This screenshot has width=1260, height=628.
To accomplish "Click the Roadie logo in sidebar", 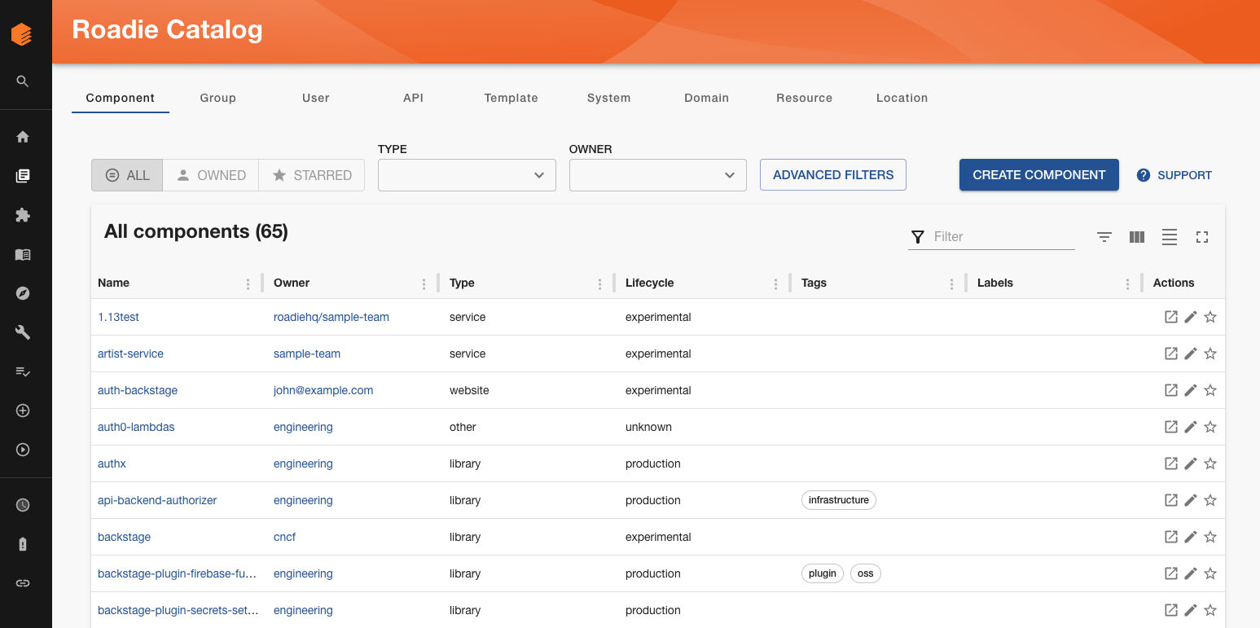I will 22,35.
